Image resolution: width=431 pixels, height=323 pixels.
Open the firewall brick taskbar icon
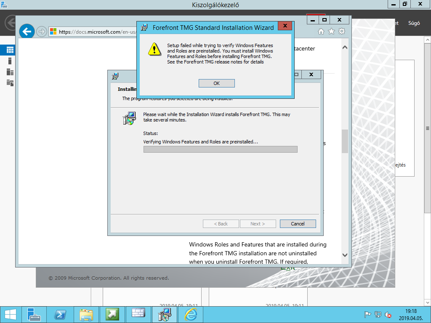coord(138,315)
